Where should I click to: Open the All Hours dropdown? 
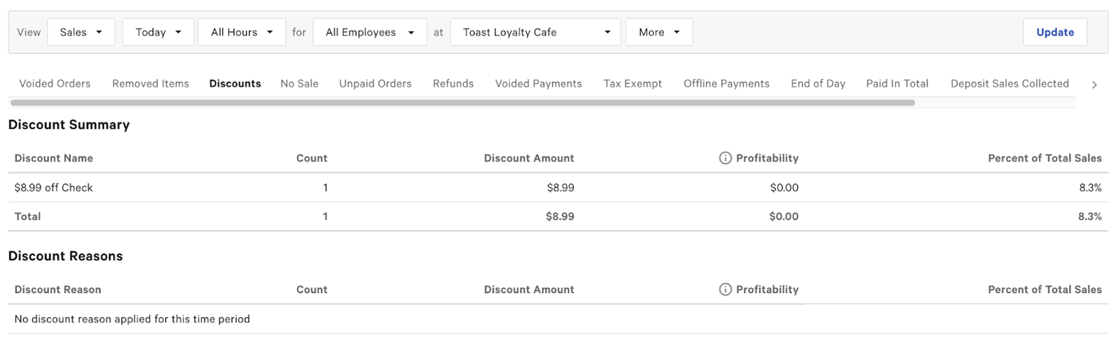[241, 32]
